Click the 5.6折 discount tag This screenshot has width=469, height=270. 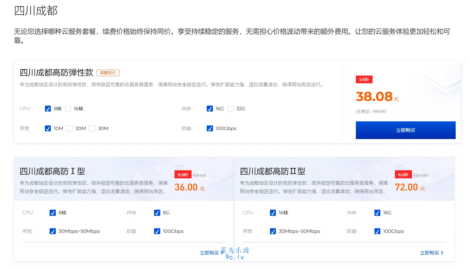[x=364, y=80]
